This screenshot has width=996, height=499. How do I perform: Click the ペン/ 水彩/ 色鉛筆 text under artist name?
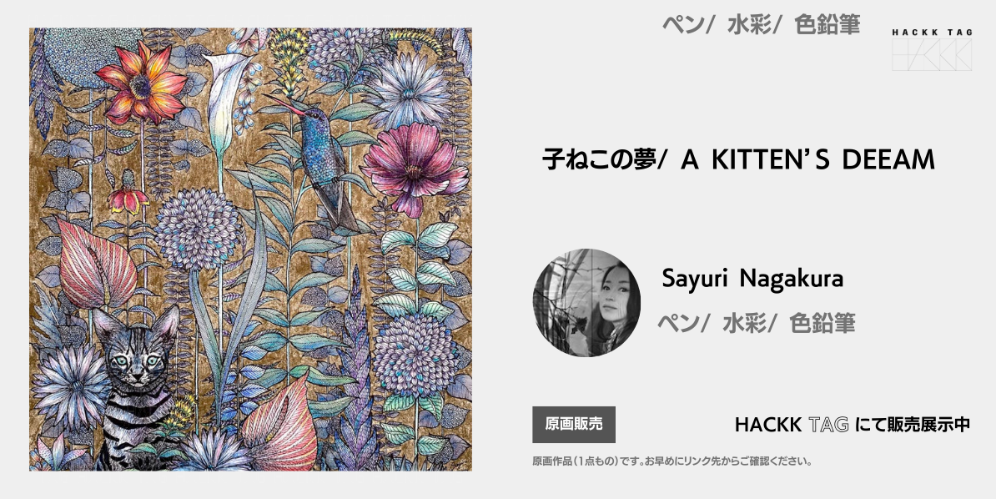(756, 323)
